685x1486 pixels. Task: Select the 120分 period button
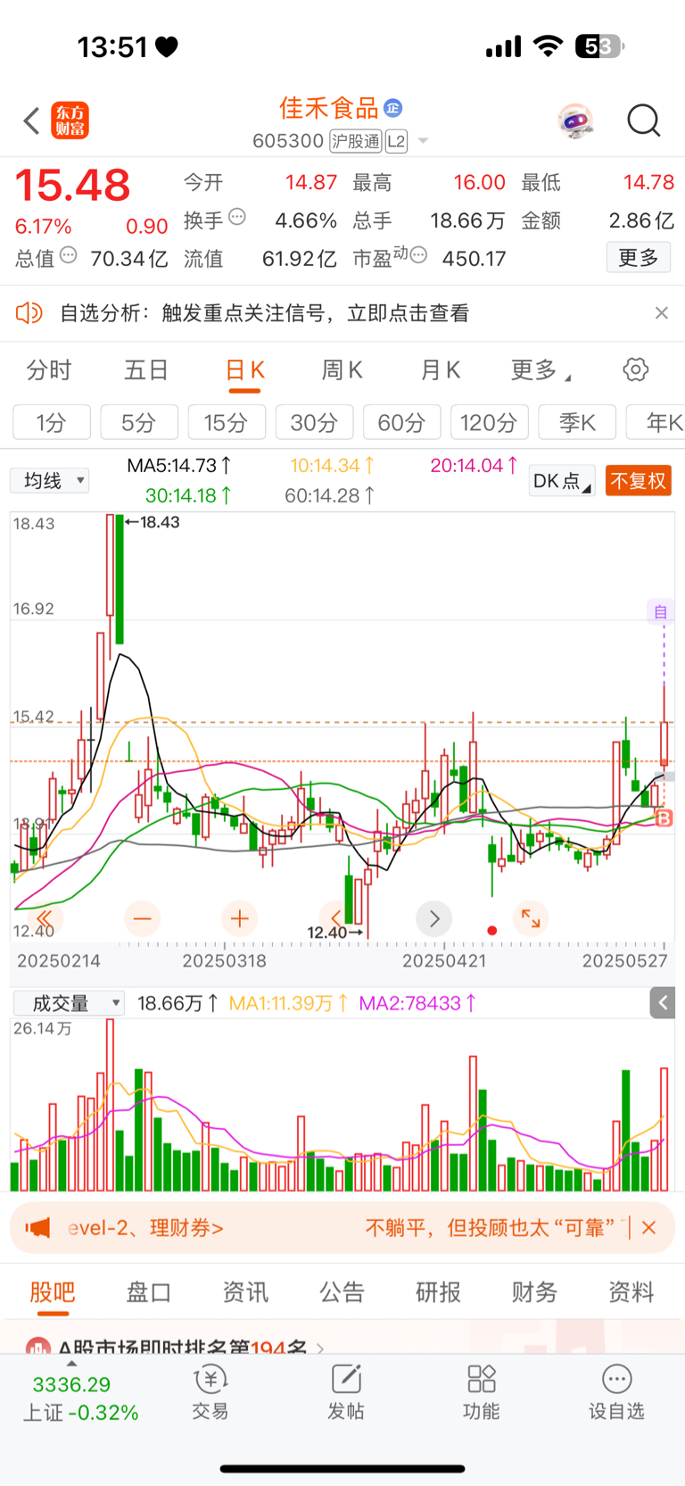(x=490, y=422)
